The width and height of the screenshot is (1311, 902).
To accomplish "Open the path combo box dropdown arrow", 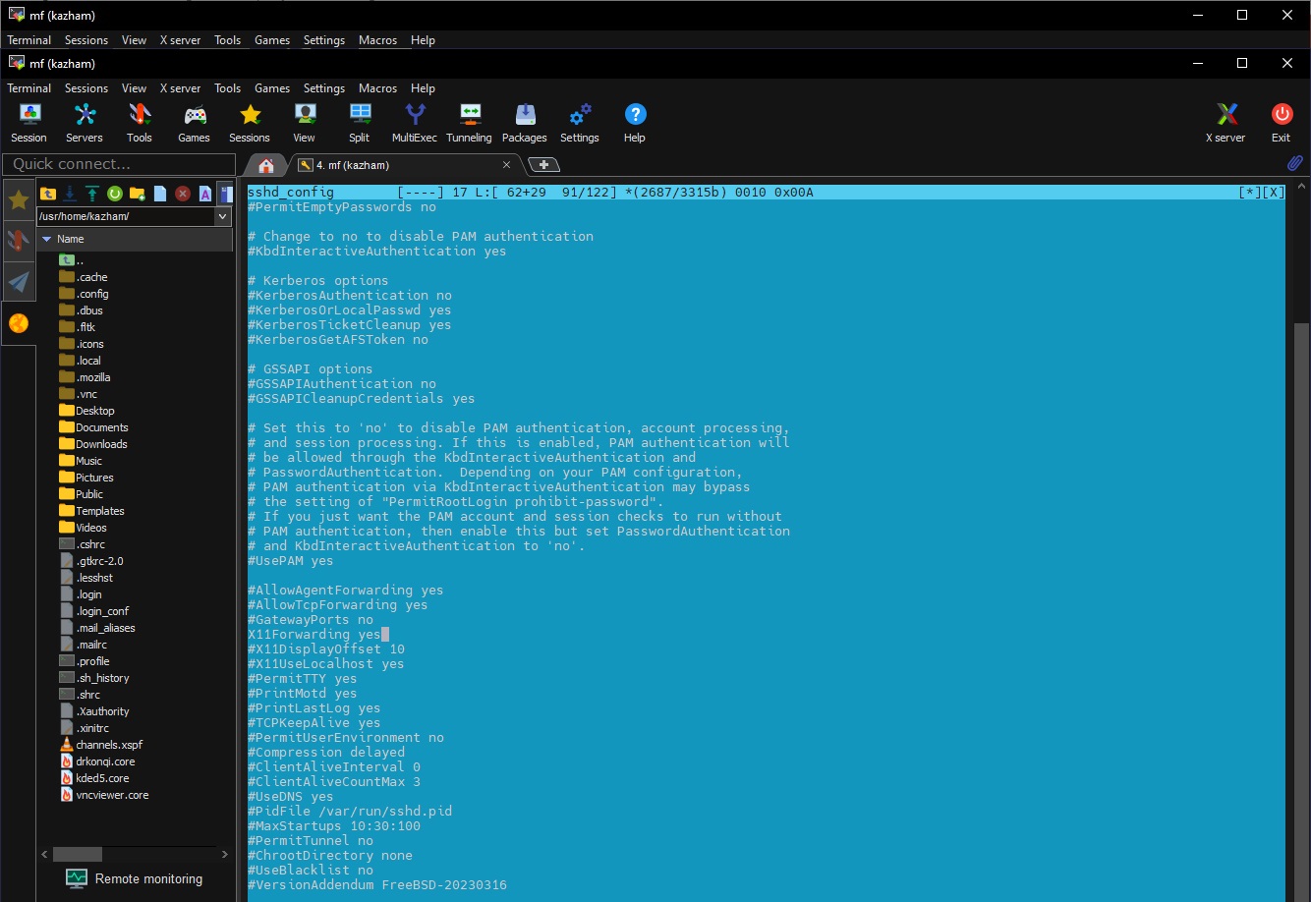I will [222, 216].
